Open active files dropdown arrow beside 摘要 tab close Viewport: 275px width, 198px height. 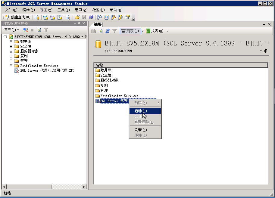coord(264,25)
